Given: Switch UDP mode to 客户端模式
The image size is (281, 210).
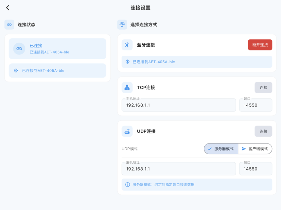Looking at the screenshot, I should pyautogui.click(x=255, y=149).
